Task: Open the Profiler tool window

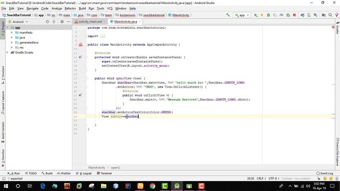Action: click(64, 173)
